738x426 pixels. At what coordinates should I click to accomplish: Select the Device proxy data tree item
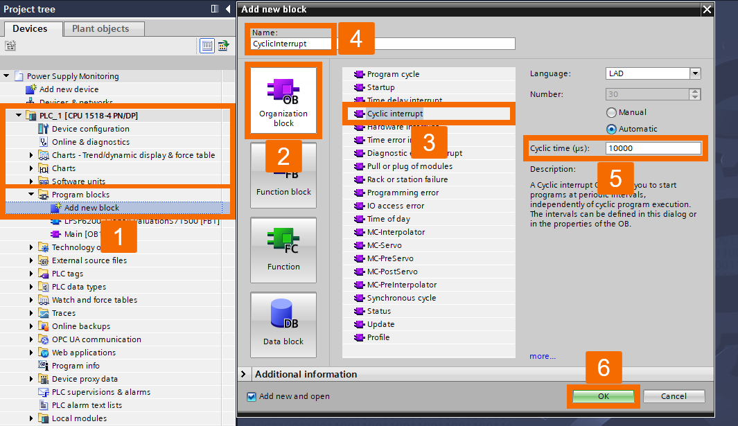tap(85, 379)
